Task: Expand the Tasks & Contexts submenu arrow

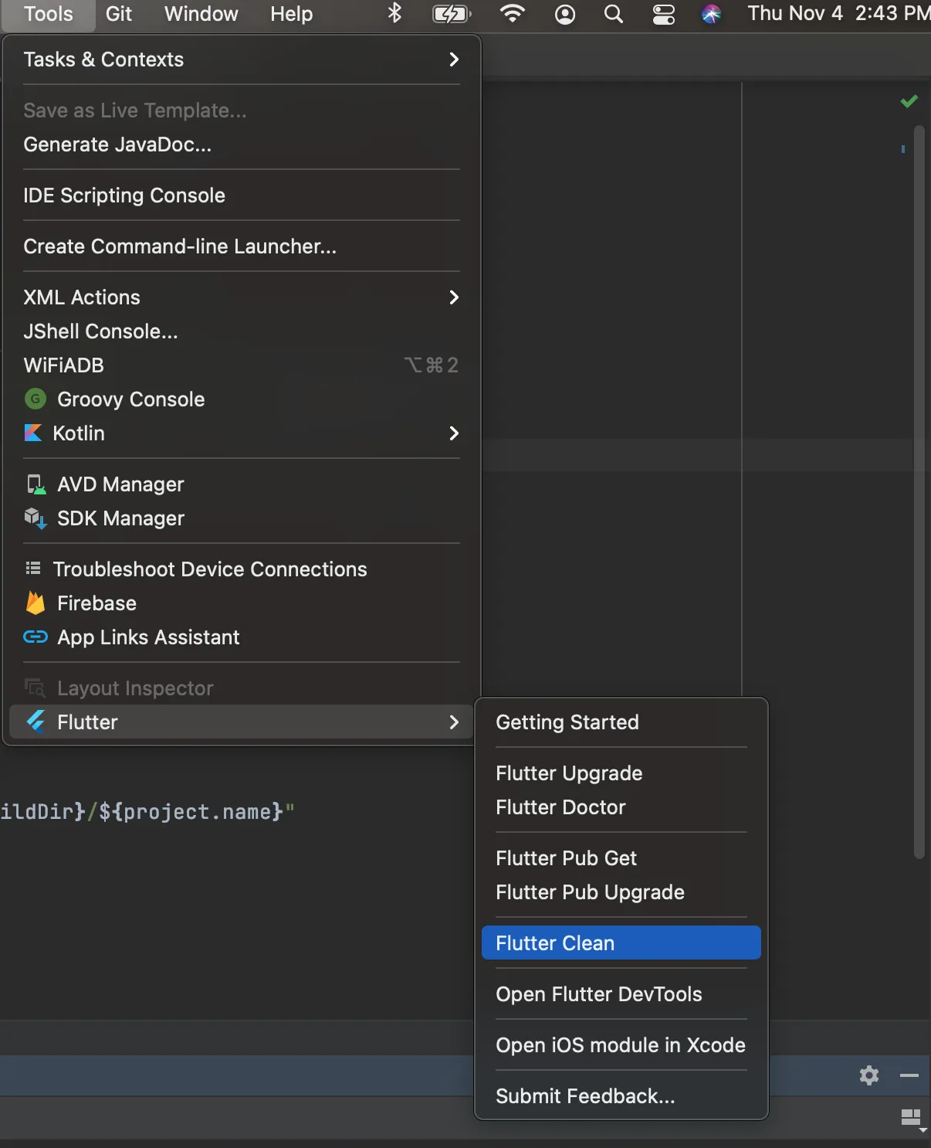Action: tap(454, 59)
